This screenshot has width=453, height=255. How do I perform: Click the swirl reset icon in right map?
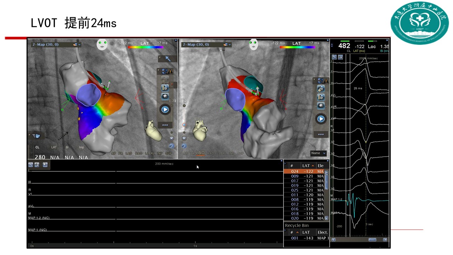pos(184,146)
